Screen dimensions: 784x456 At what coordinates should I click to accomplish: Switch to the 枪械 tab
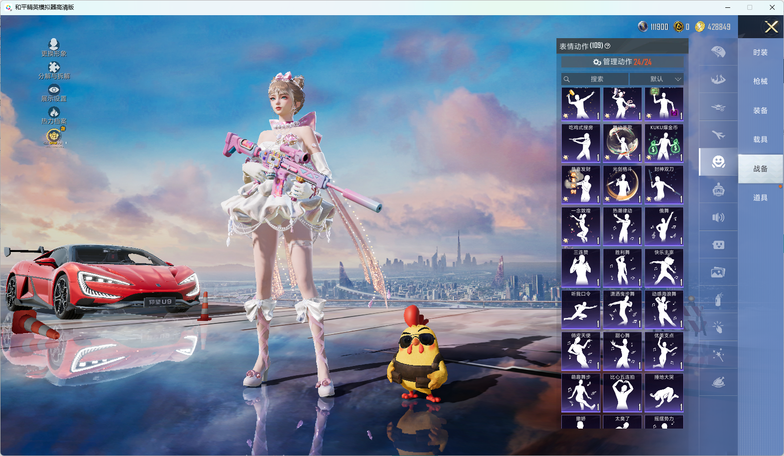760,81
